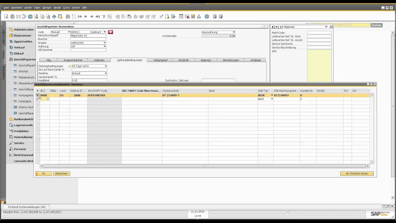This screenshot has width=396, height=223.
Task: Open Finanzwesen module in sidebar
Action: click(x=22, y=35)
